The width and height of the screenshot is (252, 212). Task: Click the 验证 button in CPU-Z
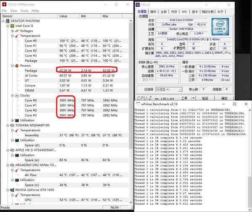(x=205, y=98)
